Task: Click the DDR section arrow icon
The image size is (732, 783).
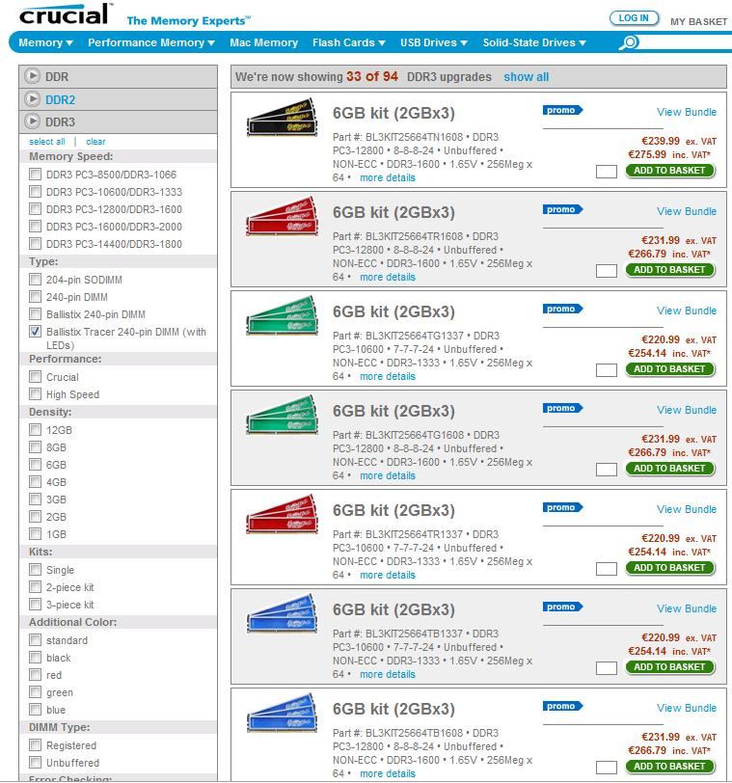Action: (33, 76)
